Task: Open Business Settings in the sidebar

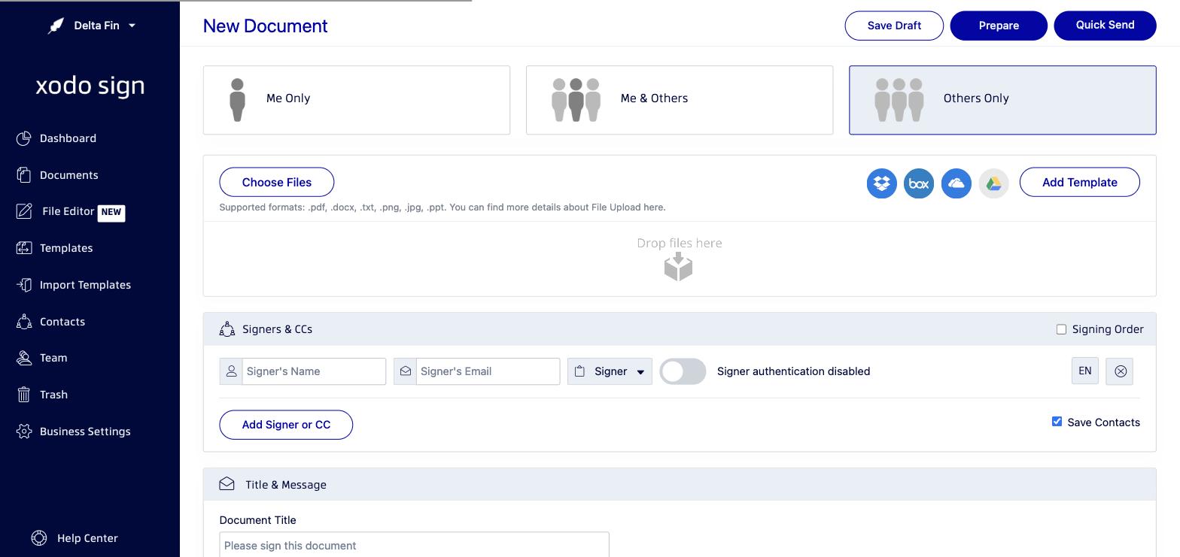Action: [x=85, y=431]
